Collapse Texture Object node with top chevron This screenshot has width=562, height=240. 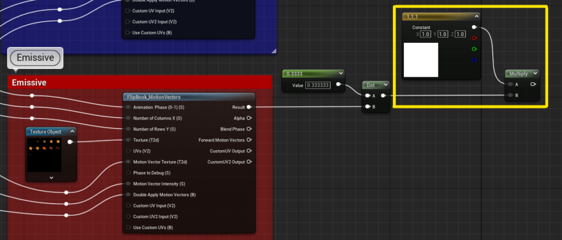pos(72,132)
